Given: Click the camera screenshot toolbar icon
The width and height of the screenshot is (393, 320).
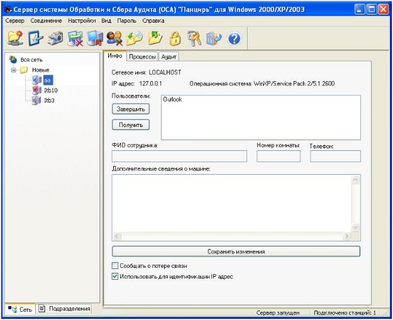Looking at the screenshot, I should (55, 39).
